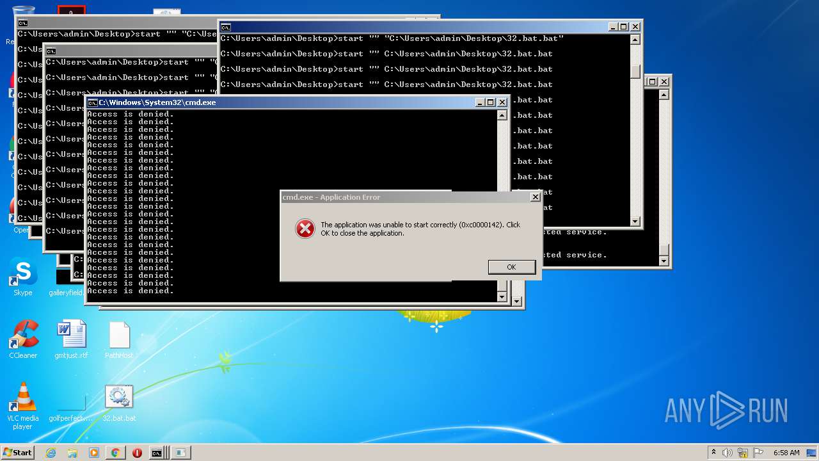Viewport: 819px width, 461px height.
Task: Switch to cmd windows group in taskbar
Action: pos(158,453)
